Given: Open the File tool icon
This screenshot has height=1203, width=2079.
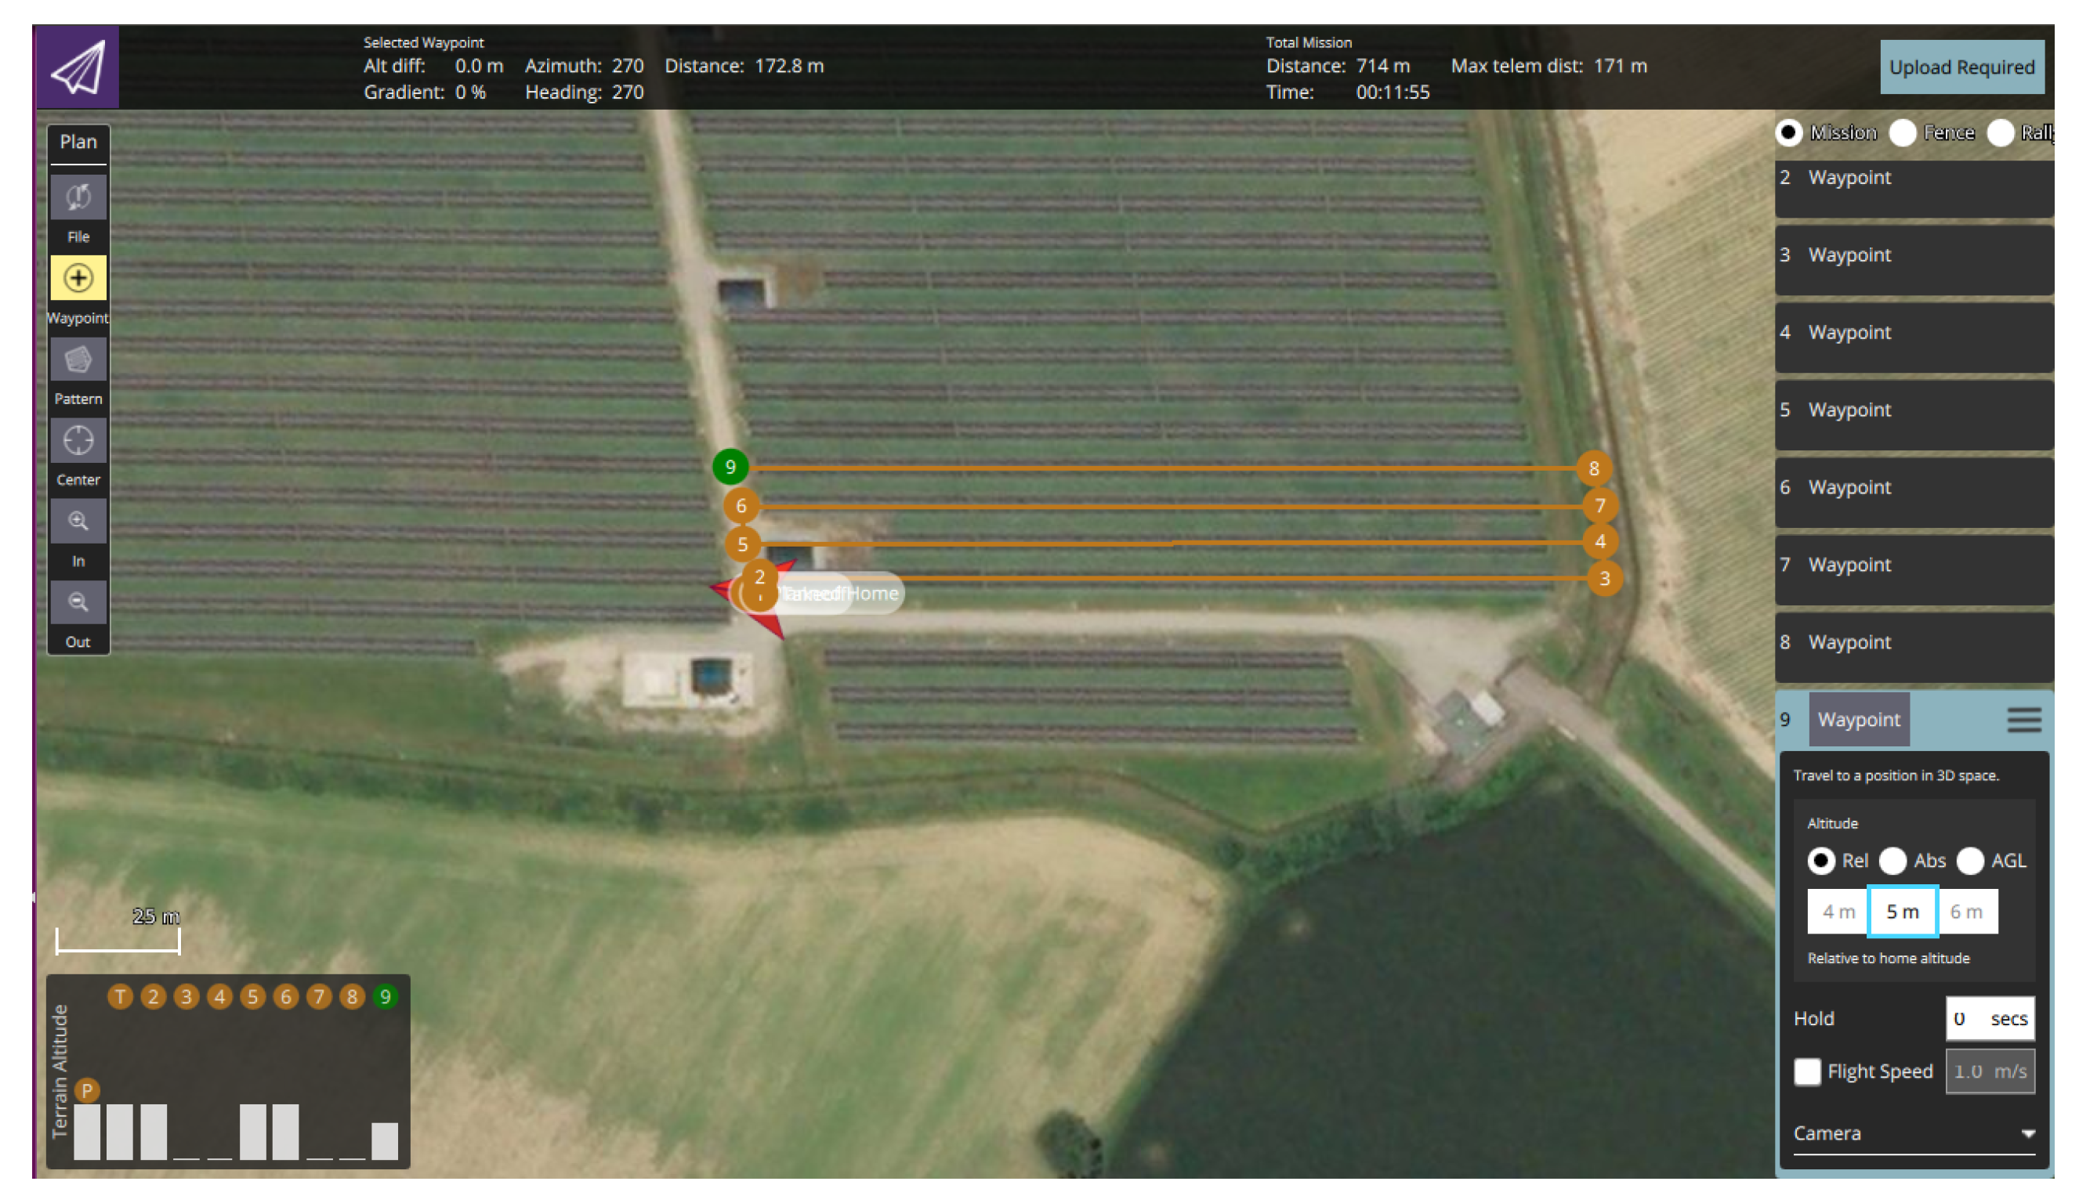Looking at the screenshot, I should pos(78,197).
